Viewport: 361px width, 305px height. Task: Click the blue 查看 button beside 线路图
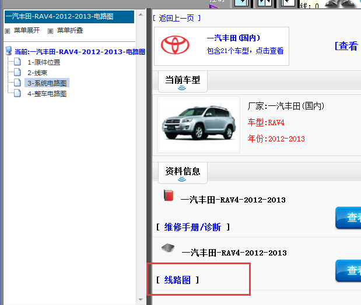(x=348, y=271)
